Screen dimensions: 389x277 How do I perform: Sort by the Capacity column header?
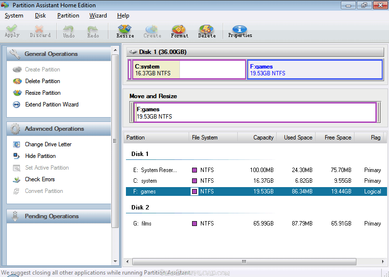pos(257,138)
